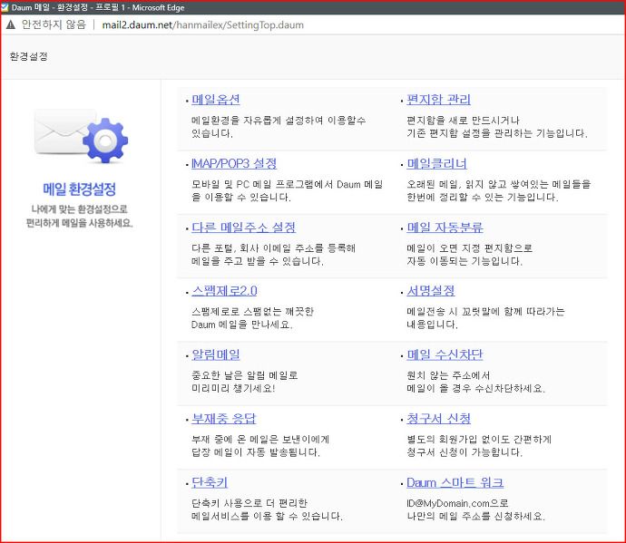Open the 메일클리너 link

[x=436, y=163]
